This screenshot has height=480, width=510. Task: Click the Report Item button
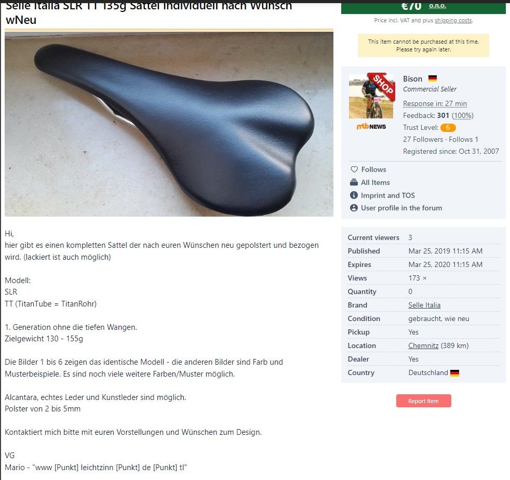[423, 401]
